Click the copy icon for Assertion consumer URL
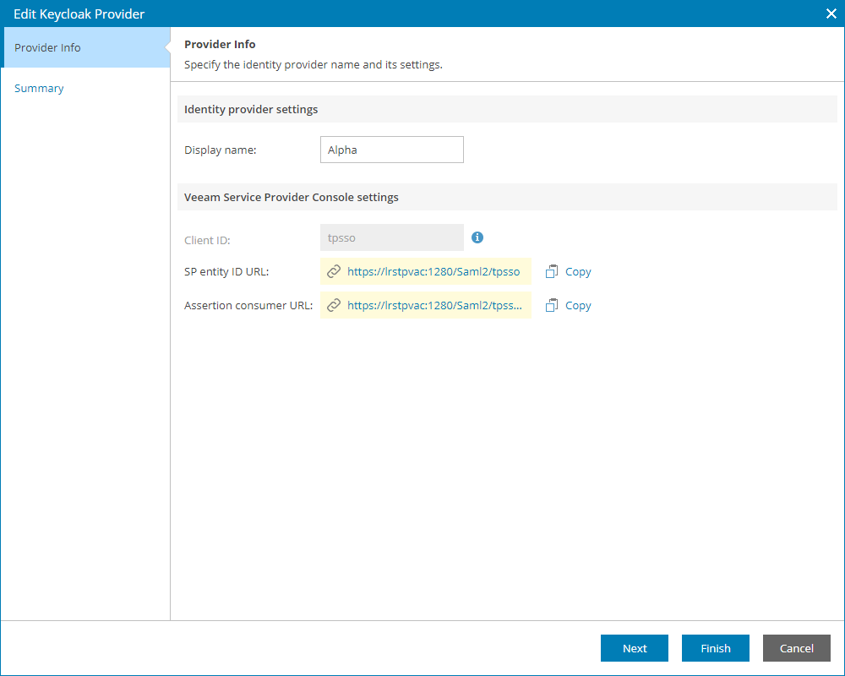 (x=551, y=305)
